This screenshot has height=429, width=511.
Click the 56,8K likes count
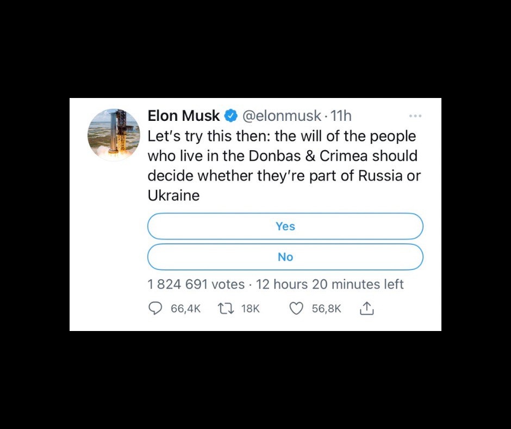coord(326,309)
